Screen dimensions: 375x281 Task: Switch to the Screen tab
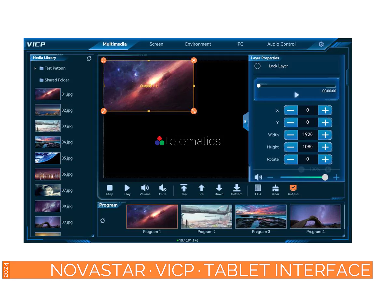click(156, 44)
